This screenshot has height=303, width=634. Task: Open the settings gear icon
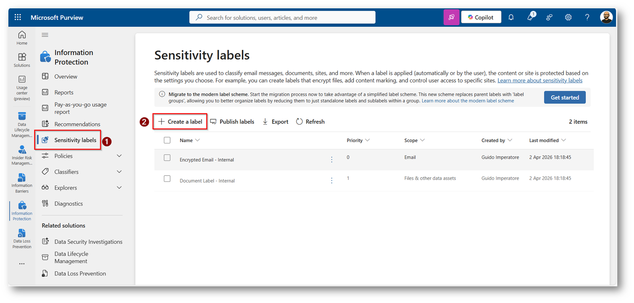click(x=568, y=17)
